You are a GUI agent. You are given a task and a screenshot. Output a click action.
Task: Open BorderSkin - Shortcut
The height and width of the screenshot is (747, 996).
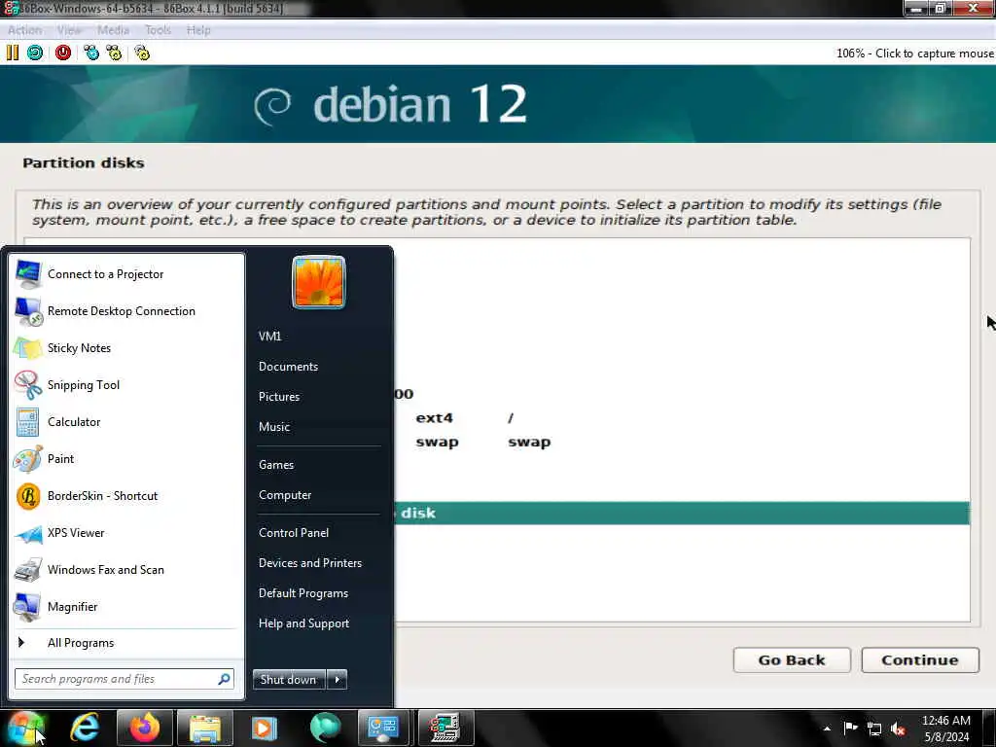125,496
